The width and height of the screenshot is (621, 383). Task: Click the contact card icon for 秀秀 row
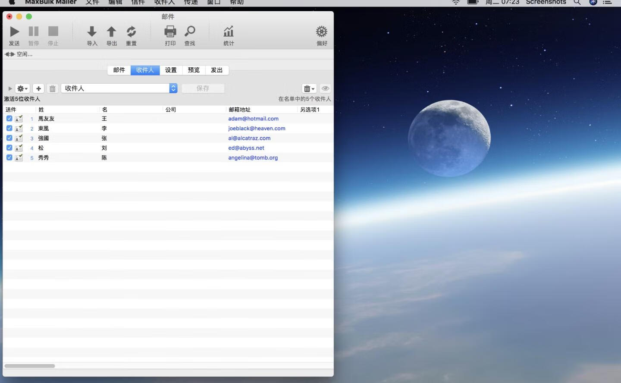(19, 157)
